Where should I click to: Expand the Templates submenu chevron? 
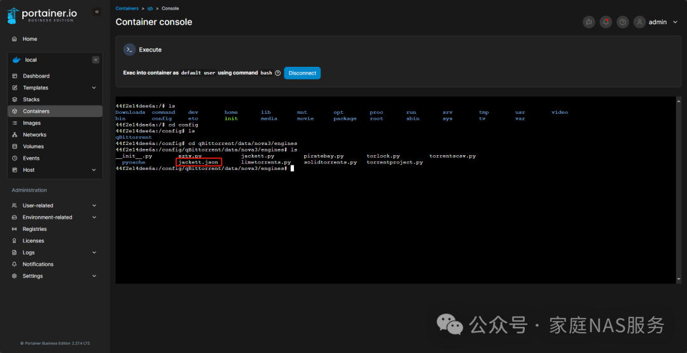tap(94, 88)
